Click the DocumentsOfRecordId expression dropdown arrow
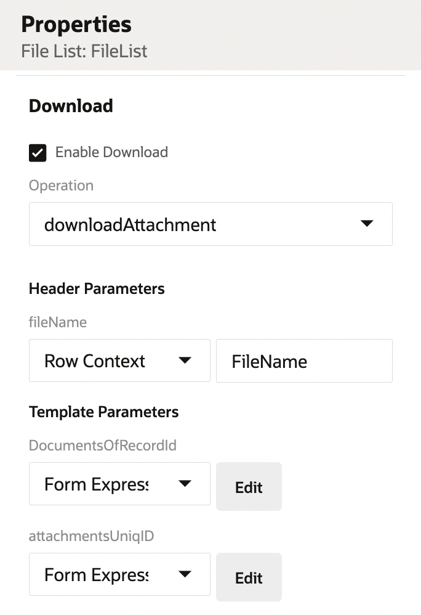 coord(185,484)
